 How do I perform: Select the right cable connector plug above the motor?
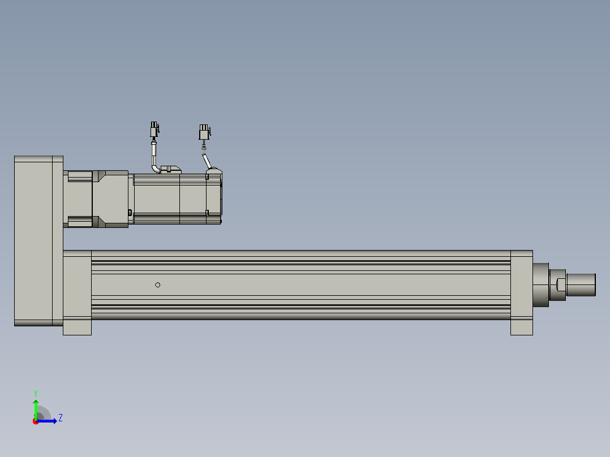pyautogui.click(x=205, y=132)
